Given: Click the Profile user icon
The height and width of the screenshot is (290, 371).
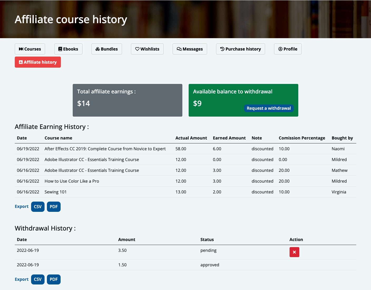Looking at the screenshot, I should 280,49.
